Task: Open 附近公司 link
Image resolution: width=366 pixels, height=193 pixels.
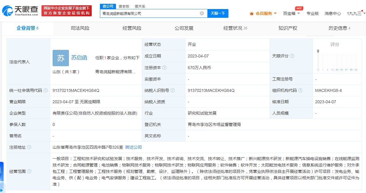Action: pos(133,147)
